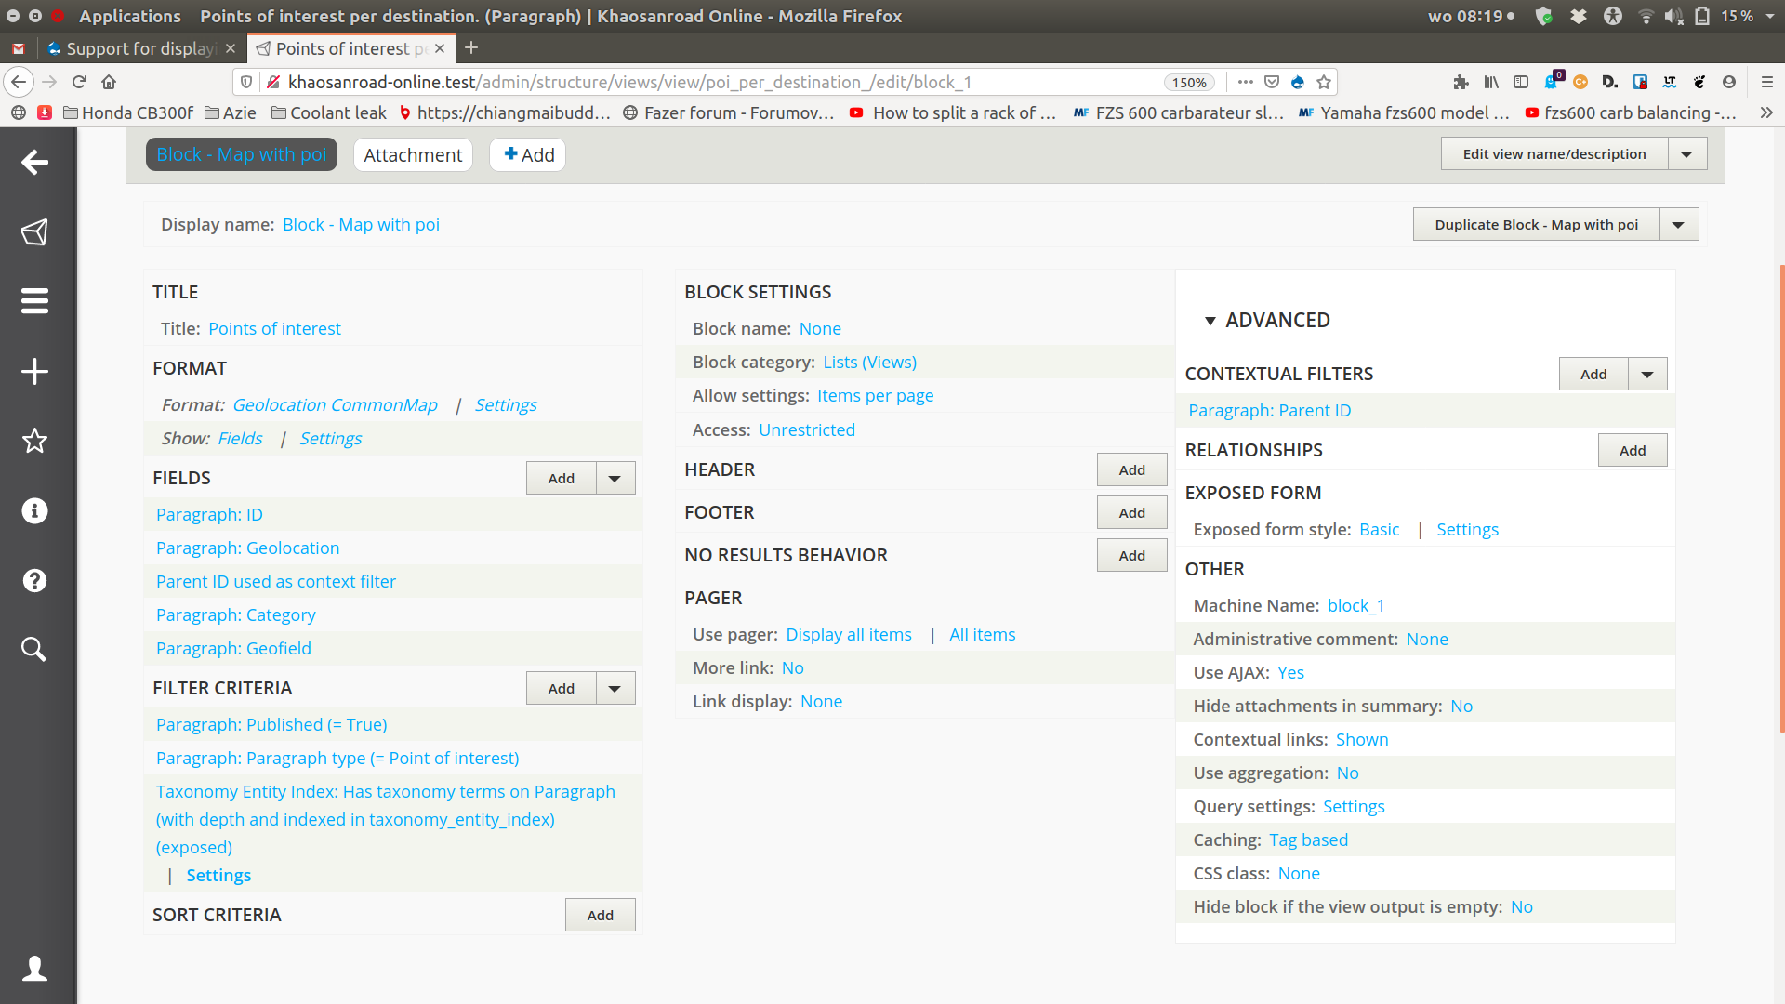
Task: Click the plus icon in admin sidebar
Action: 34,371
